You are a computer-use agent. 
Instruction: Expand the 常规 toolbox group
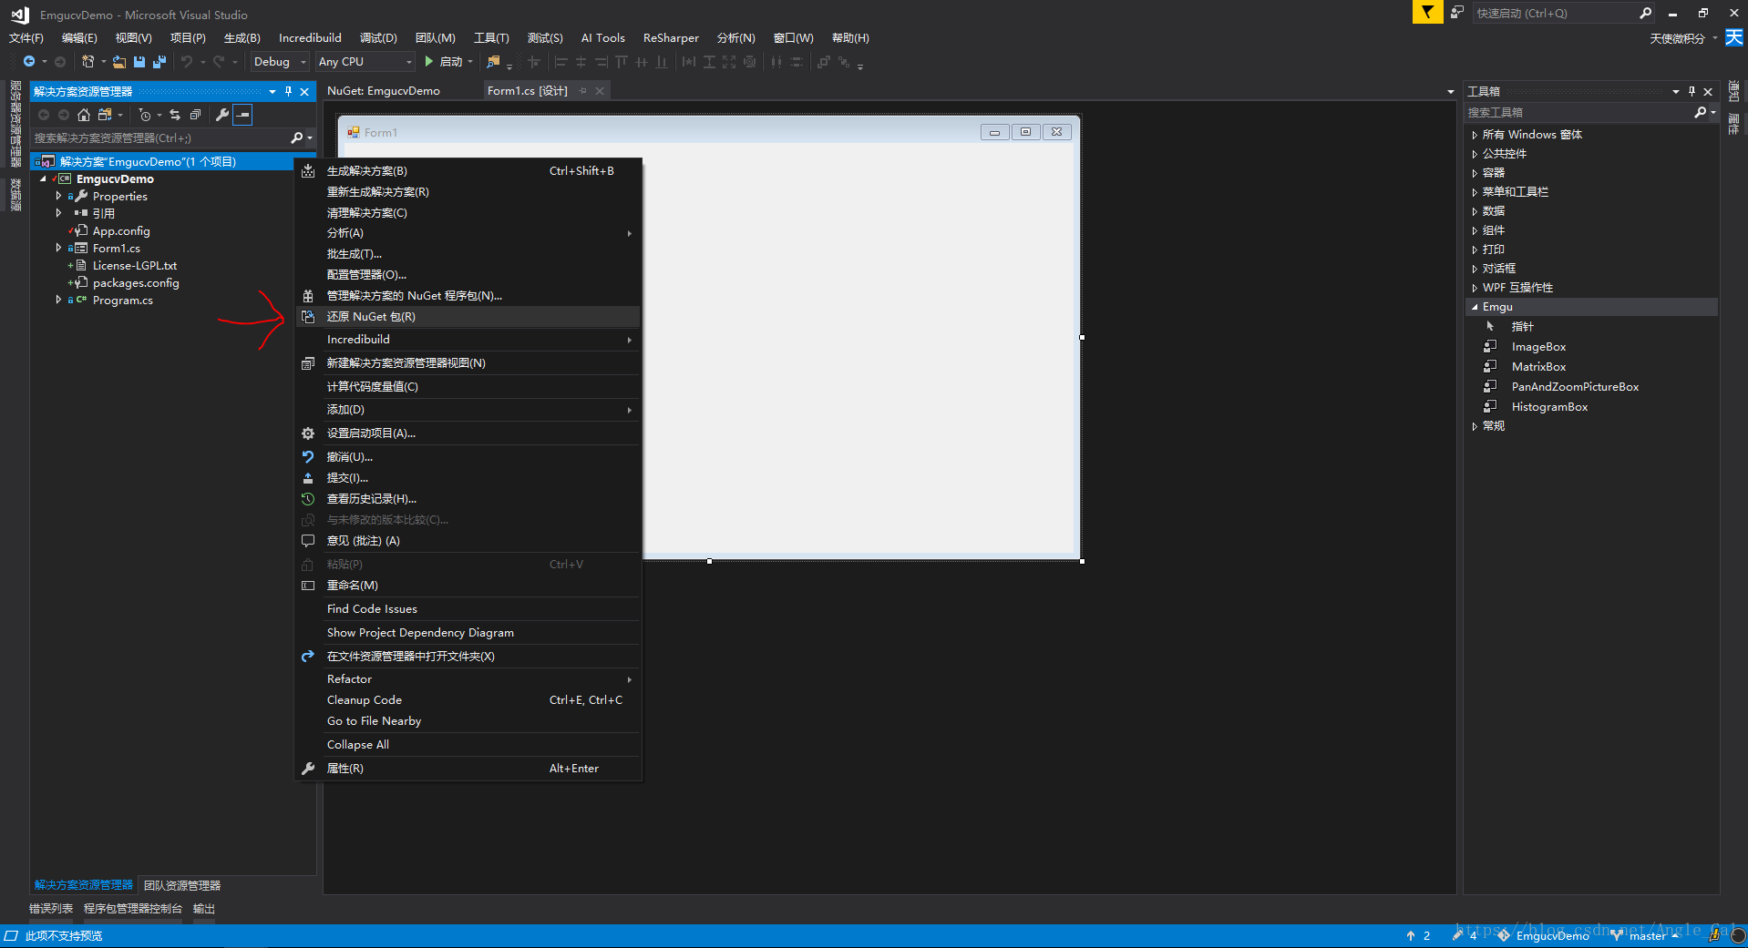click(x=1475, y=426)
